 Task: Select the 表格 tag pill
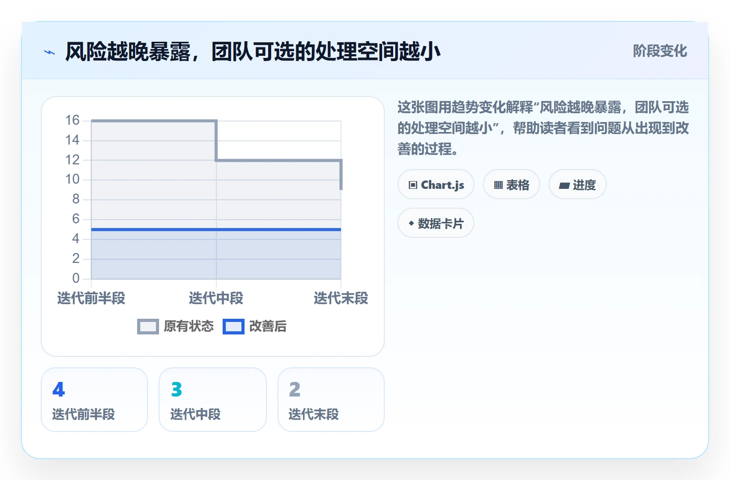tap(512, 185)
